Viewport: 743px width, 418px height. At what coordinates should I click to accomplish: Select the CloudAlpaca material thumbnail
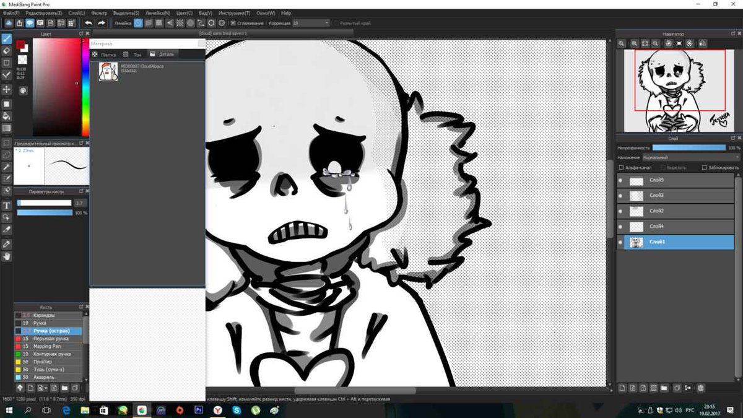[108, 71]
